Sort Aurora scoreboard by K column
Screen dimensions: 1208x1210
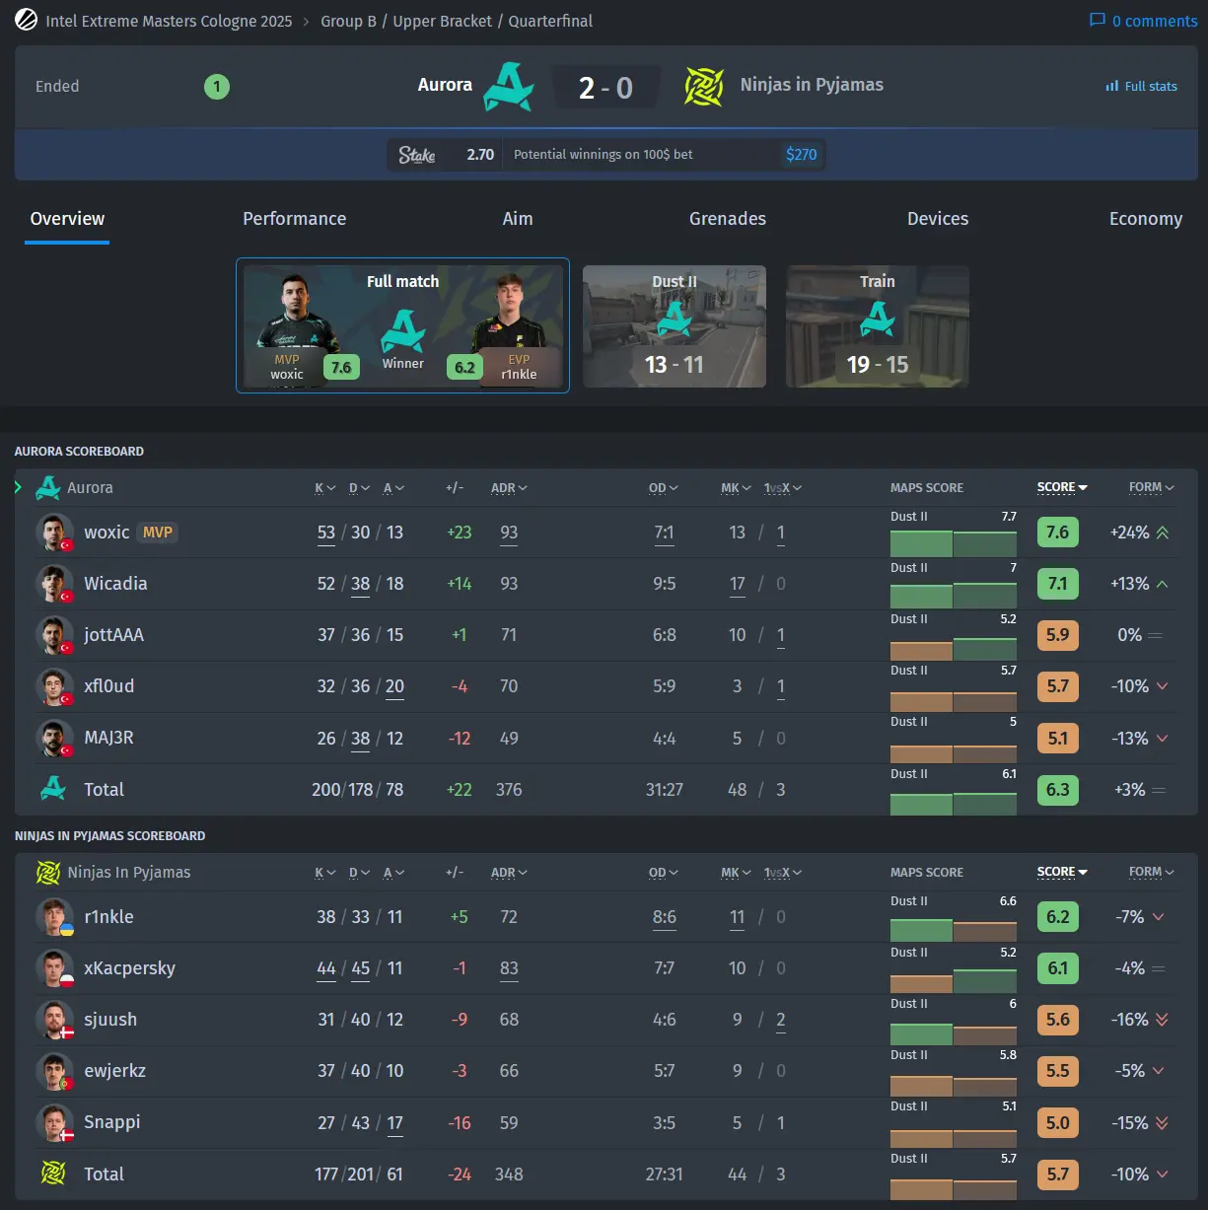[x=324, y=487]
